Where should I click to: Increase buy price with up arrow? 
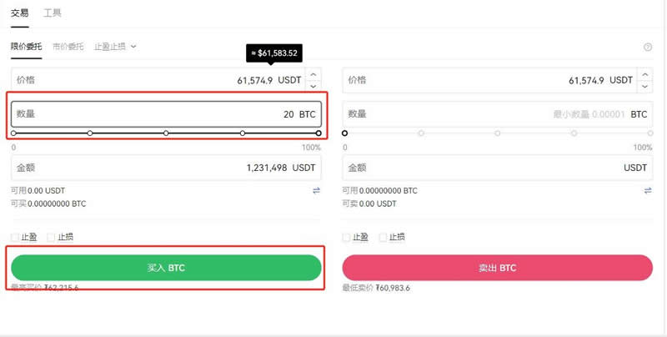point(313,75)
